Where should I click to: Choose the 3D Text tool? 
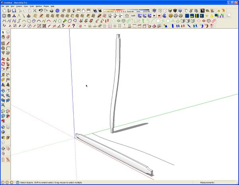8,85
